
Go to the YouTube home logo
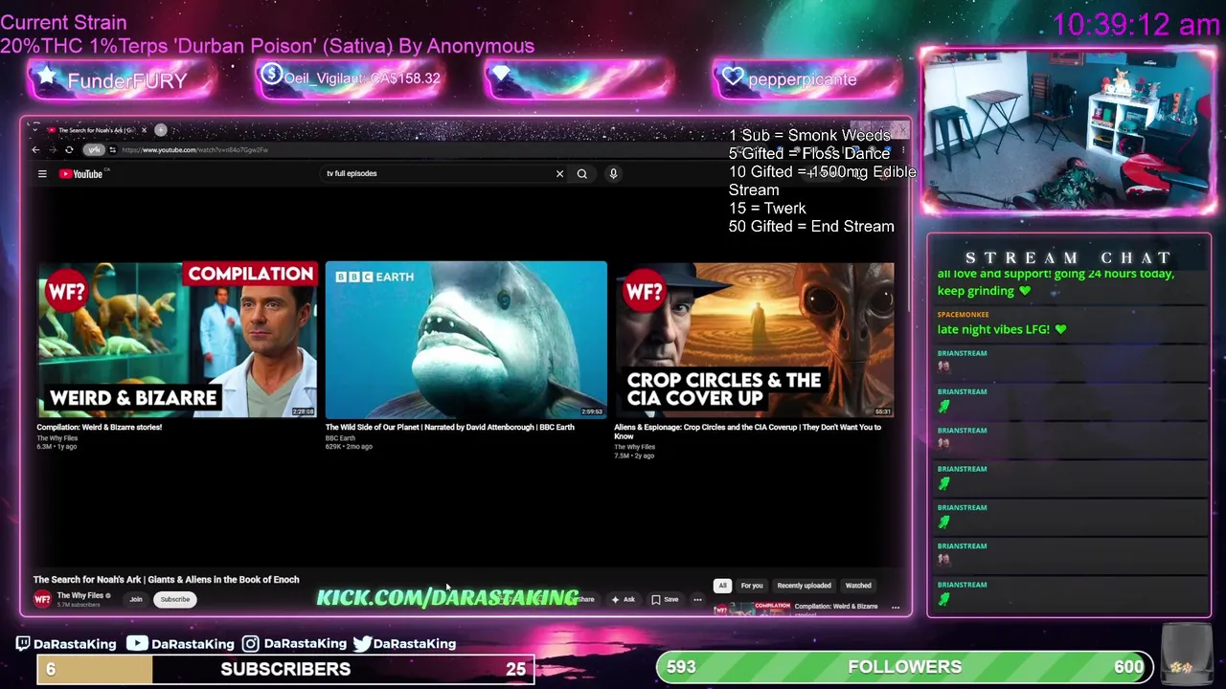click(x=81, y=173)
